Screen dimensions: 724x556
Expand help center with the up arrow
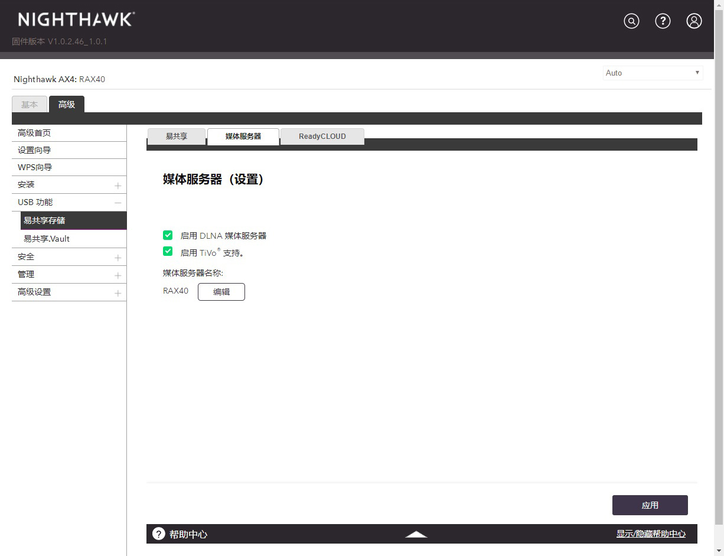[x=416, y=534]
